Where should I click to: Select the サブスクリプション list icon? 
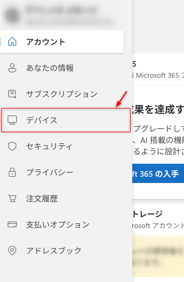coord(12,94)
